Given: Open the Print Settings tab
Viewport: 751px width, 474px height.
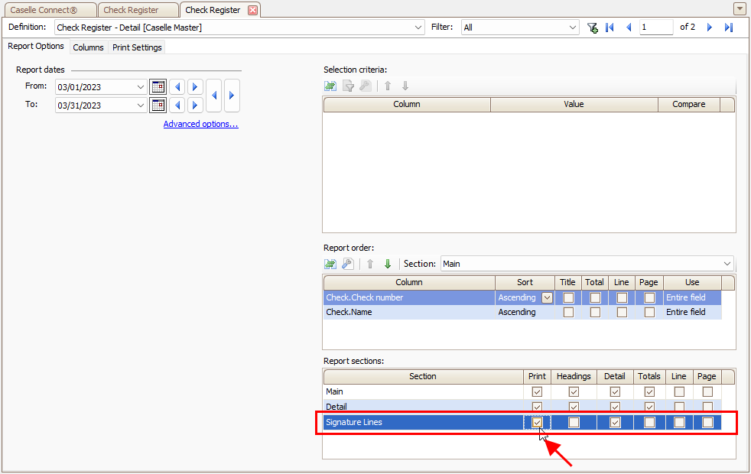Looking at the screenshot, I should pyautogui.click(x=137, y=47).
